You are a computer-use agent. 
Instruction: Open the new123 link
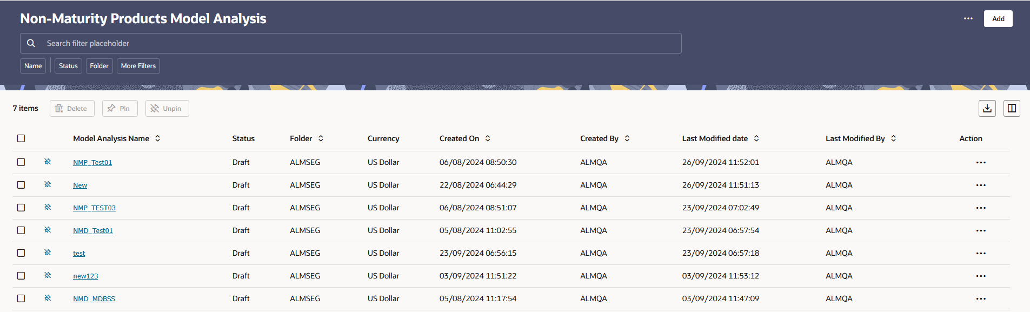pyautogui.click(x=85, y=276)
